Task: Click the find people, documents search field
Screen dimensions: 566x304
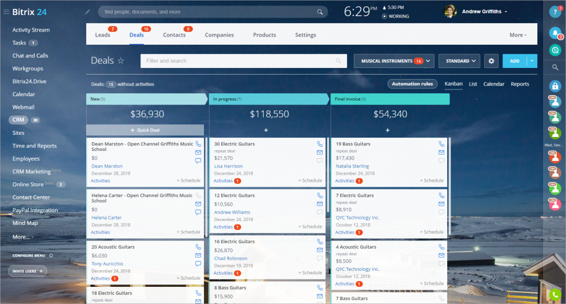Action: click(x=213, y=12)
